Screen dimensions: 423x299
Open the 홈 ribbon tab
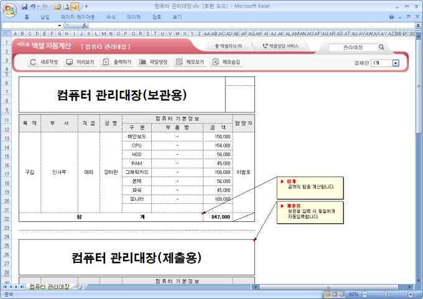click(27, 17)
